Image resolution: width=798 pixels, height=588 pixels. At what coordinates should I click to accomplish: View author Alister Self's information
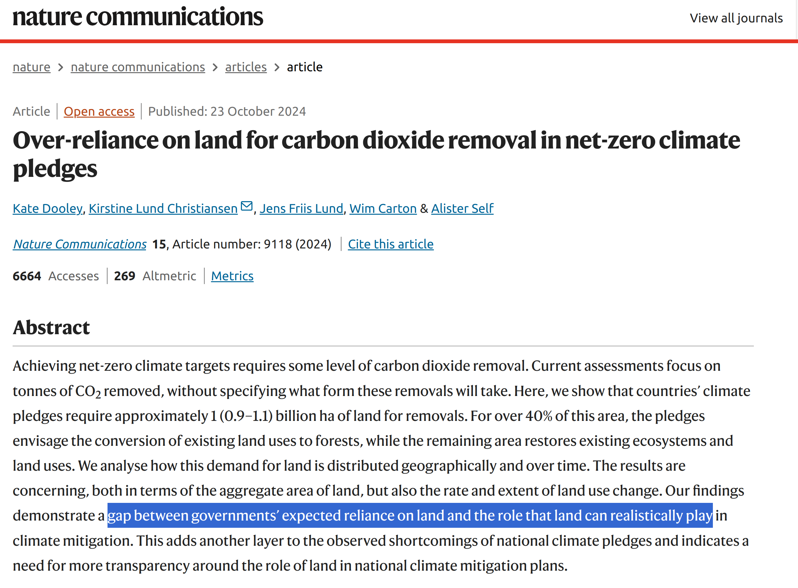click(462, 208)
